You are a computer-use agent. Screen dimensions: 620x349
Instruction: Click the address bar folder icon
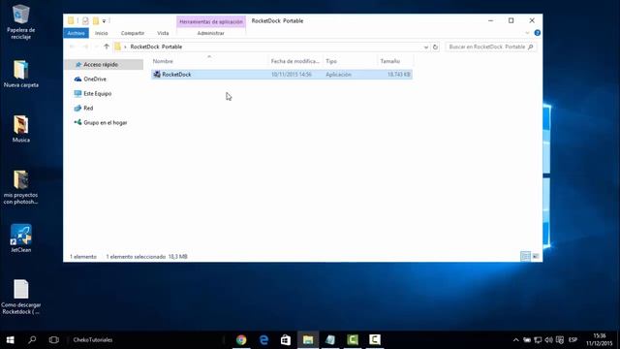[x=117, y=47]
